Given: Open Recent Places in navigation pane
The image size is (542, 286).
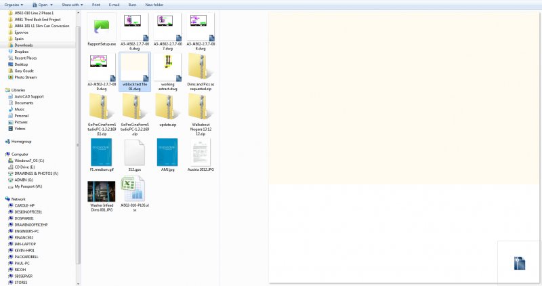Looking at the screenshot, I should (x=25, y=58).
